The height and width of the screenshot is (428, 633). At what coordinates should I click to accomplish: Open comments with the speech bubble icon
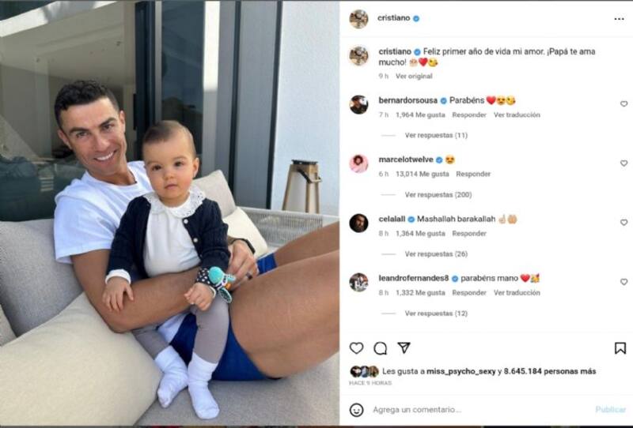click(380, 347)
